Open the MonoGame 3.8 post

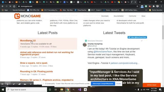[x=28, y=41]
